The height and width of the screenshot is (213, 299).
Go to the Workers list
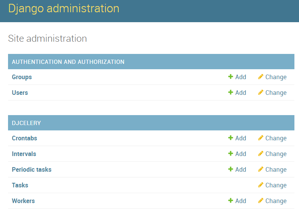point(23,201)
